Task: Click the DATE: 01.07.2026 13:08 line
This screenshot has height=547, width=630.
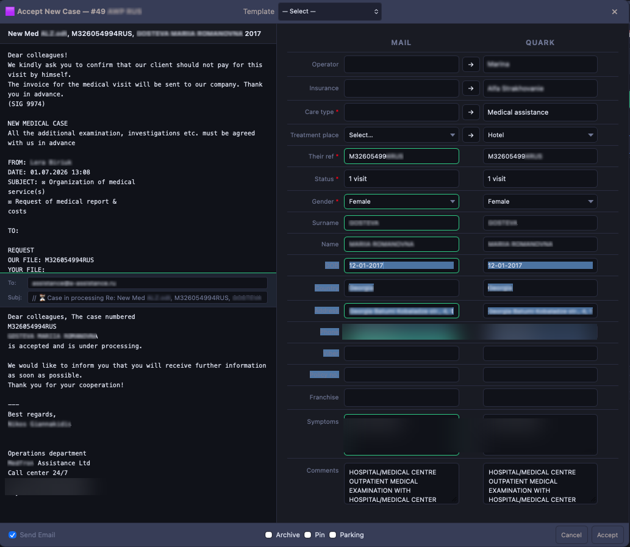Action: (x=49, y=172)
